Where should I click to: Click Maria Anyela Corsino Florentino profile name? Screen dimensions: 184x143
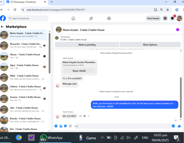pyautogui.click(x=79, y=62)
